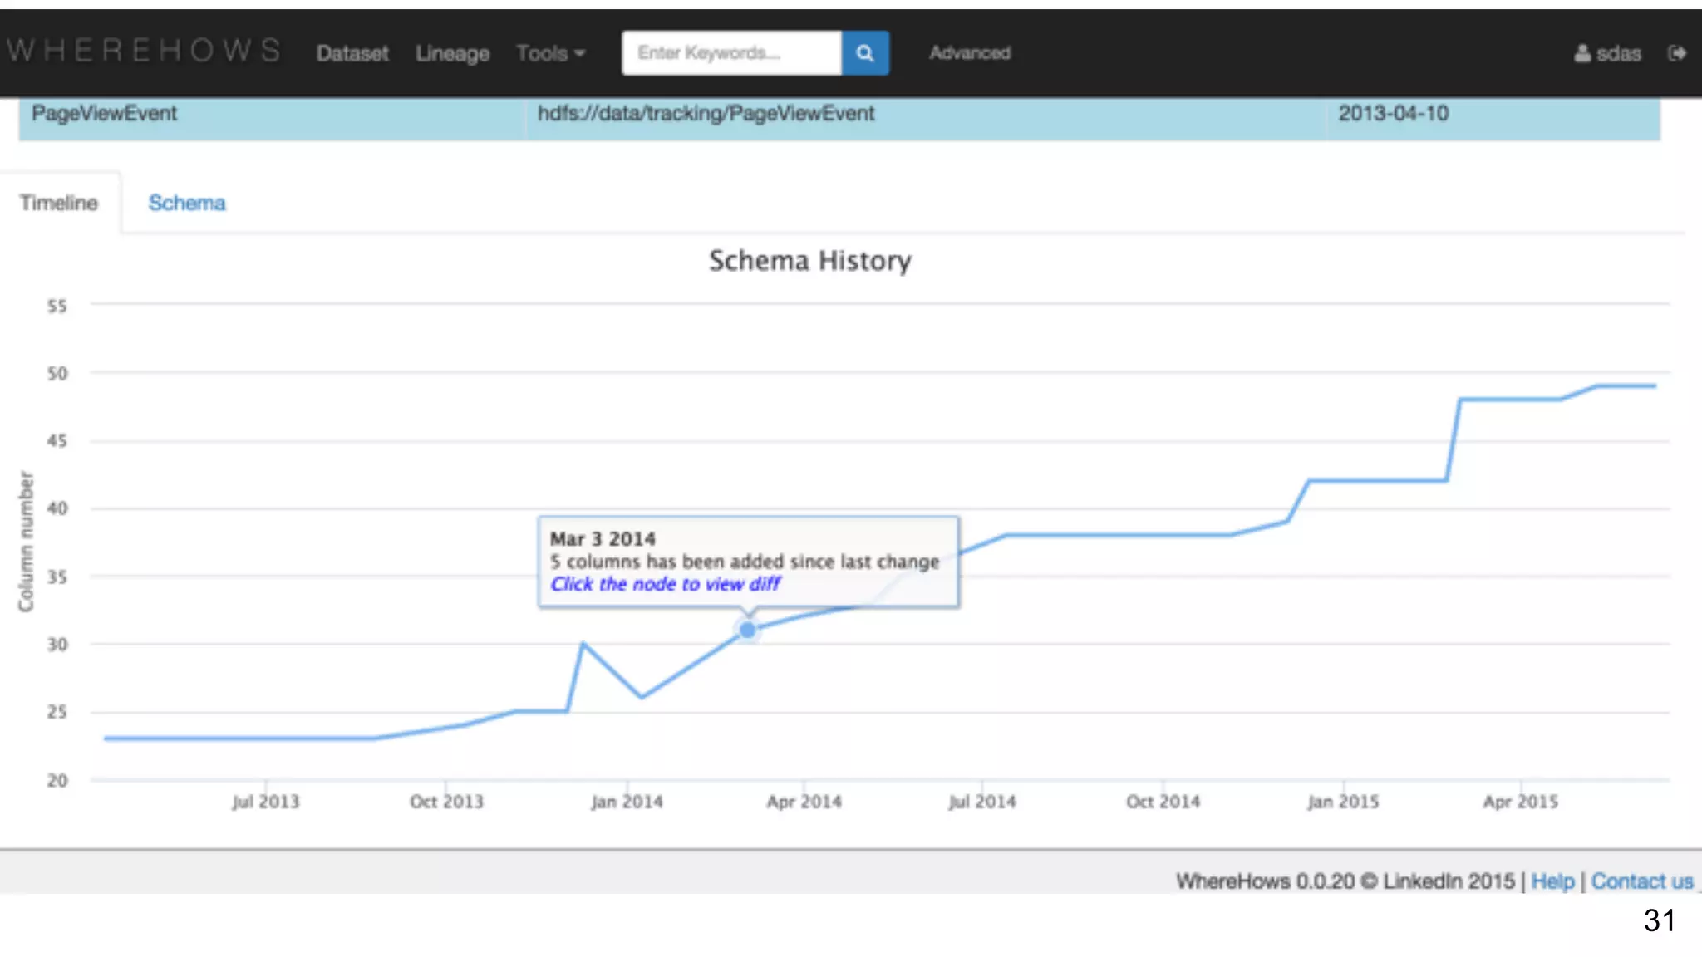Screen dimensions: 1702x957
Task: Open the Tools dropdown menu
Action: [x=550, y=53]
